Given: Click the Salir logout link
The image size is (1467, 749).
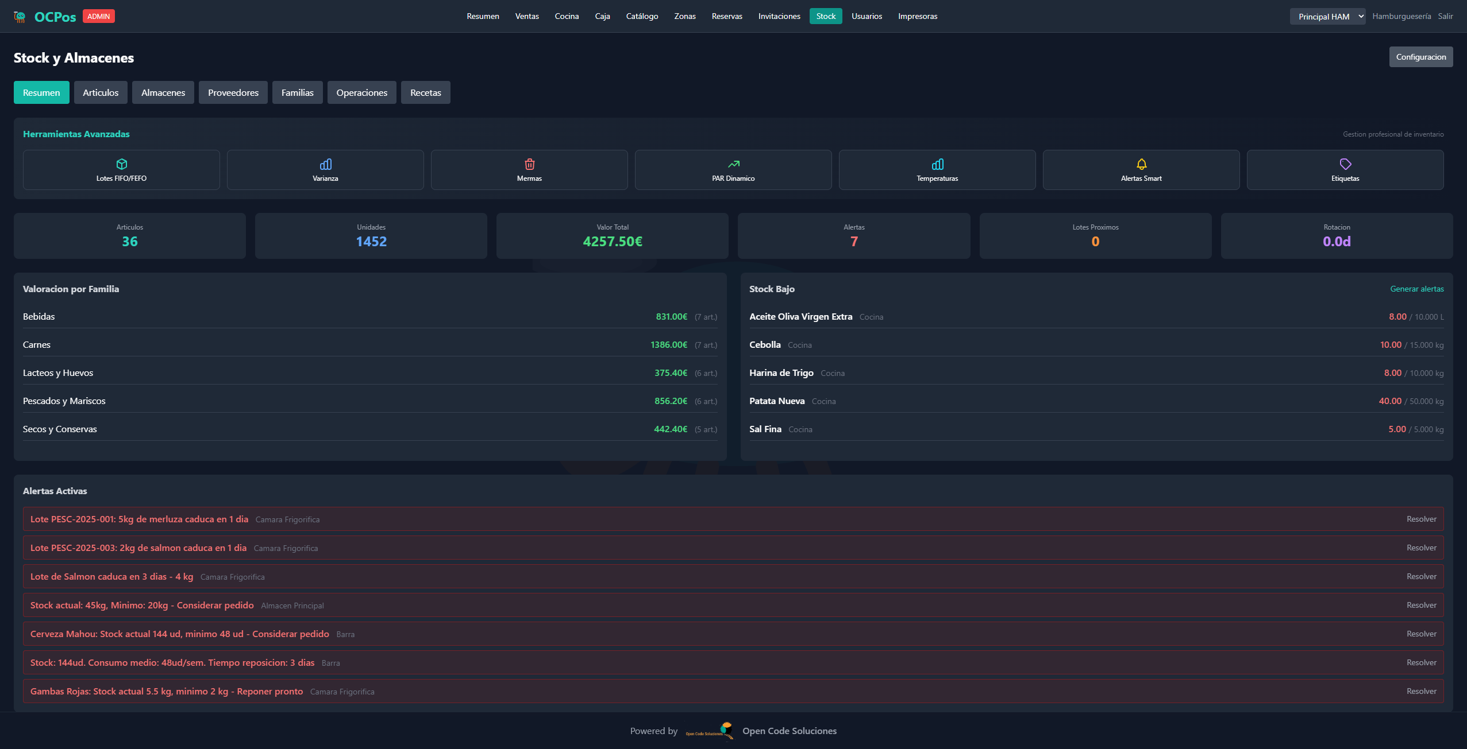Looking at the screenshot, I should click(1446, 16).
